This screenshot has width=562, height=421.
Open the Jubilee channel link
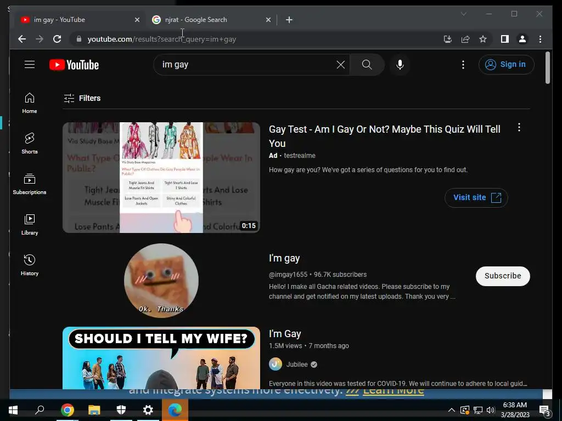tap(297, 365)
